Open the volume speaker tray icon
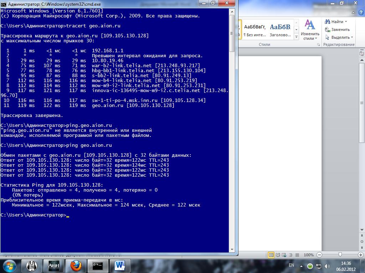This screenshot has height=273, width=365. click(327, 266)
